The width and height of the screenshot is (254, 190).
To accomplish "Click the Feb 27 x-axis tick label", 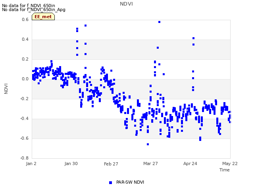I will coord(111,164).
